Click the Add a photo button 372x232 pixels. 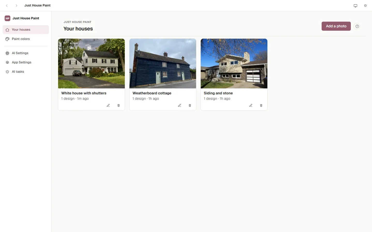[x=336, y=26]
